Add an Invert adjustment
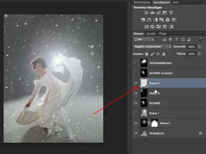206x154 pixels. point(146,27)
